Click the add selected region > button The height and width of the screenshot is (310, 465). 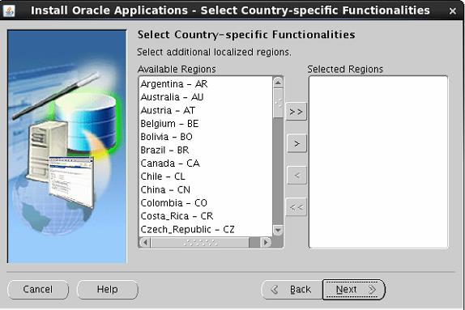click(296, 144)
